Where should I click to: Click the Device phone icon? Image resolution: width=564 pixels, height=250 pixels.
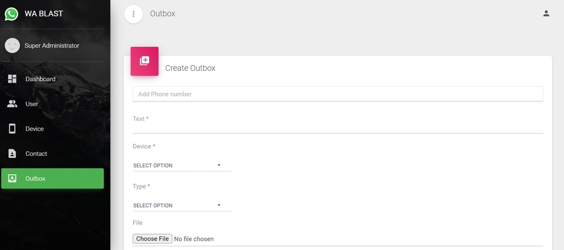(12, 129)
